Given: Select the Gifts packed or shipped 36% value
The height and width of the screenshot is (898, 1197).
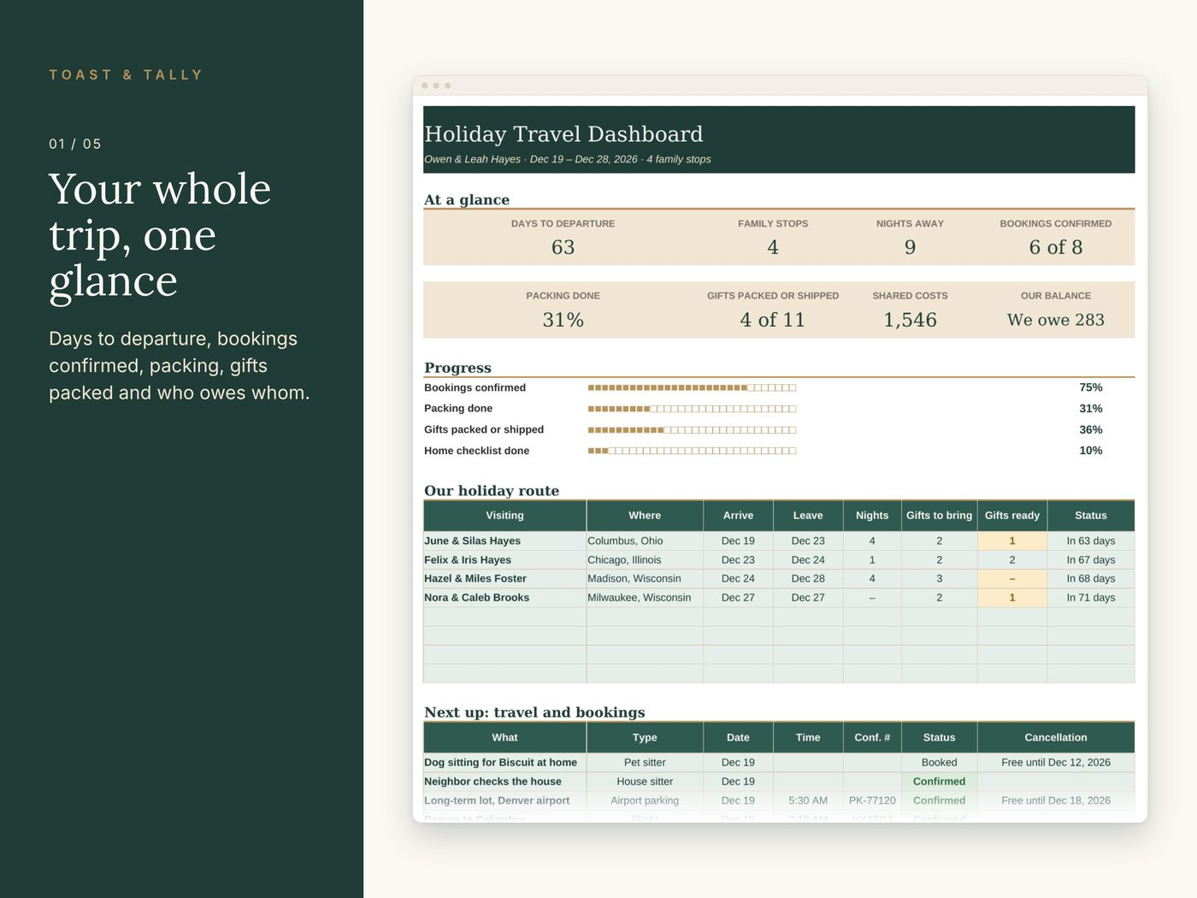Looking at the screenshot, I should (1090, 430).
